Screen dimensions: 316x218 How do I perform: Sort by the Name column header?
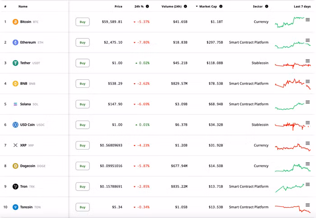tap(23, 7)
